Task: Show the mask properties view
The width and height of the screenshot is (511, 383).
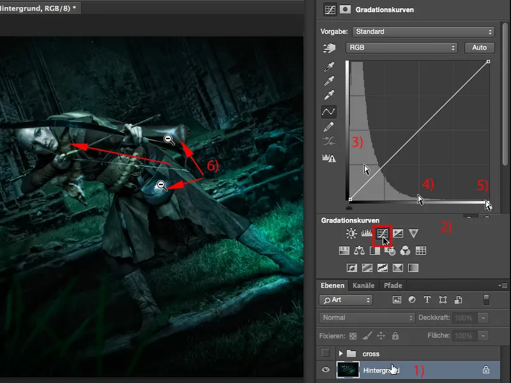Action: (345, 10)
